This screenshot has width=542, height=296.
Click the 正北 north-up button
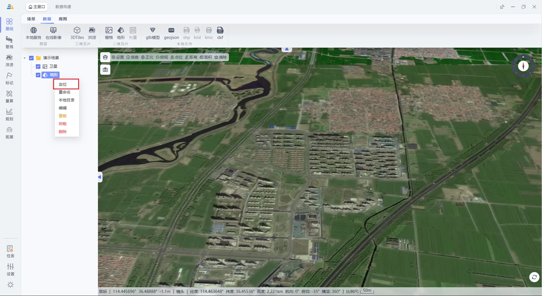[x=147, y=57]
